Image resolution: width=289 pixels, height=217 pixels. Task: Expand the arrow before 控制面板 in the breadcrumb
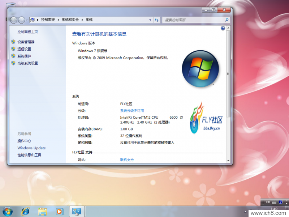point(38,20)
